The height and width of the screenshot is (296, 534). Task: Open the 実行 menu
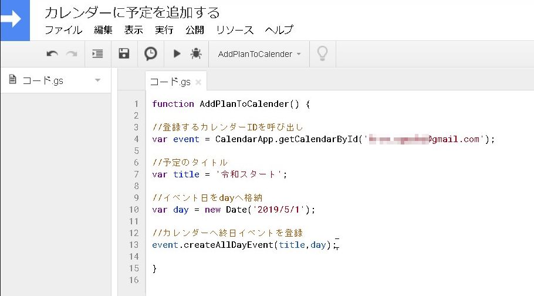click(164, 30)
